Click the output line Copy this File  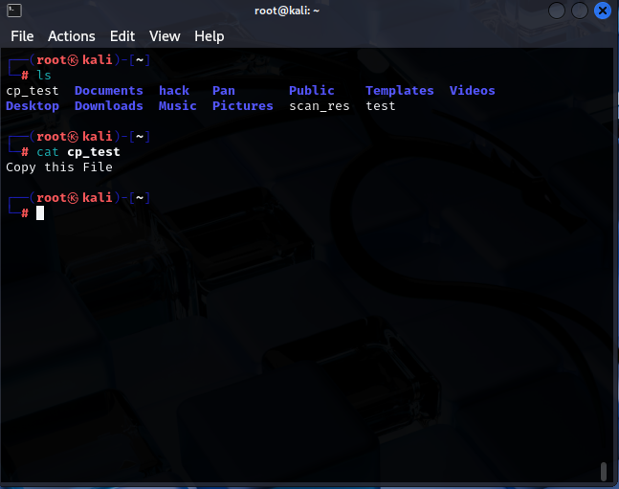tap(59, 167)
